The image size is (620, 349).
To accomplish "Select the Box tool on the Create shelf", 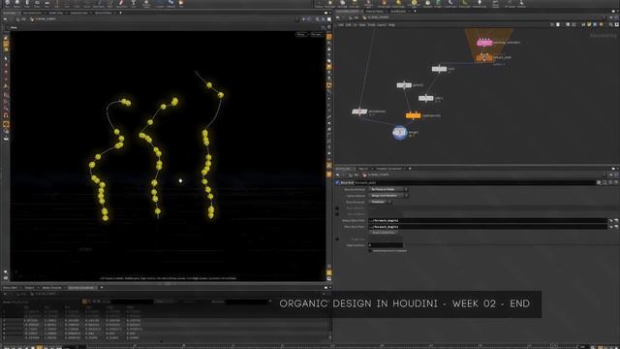I will coord(7,4).
